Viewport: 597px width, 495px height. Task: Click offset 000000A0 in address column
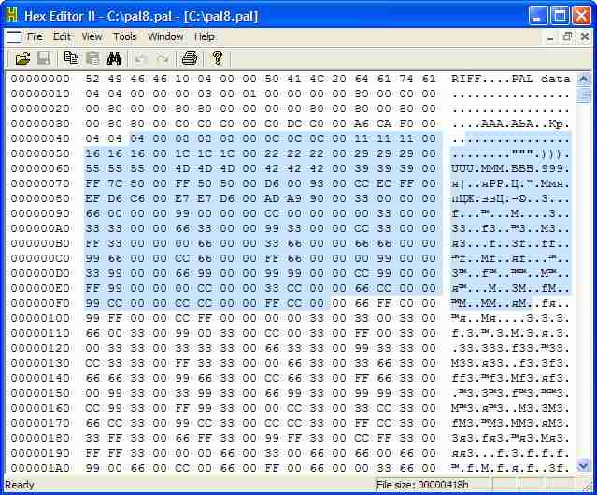pos(40,228)
